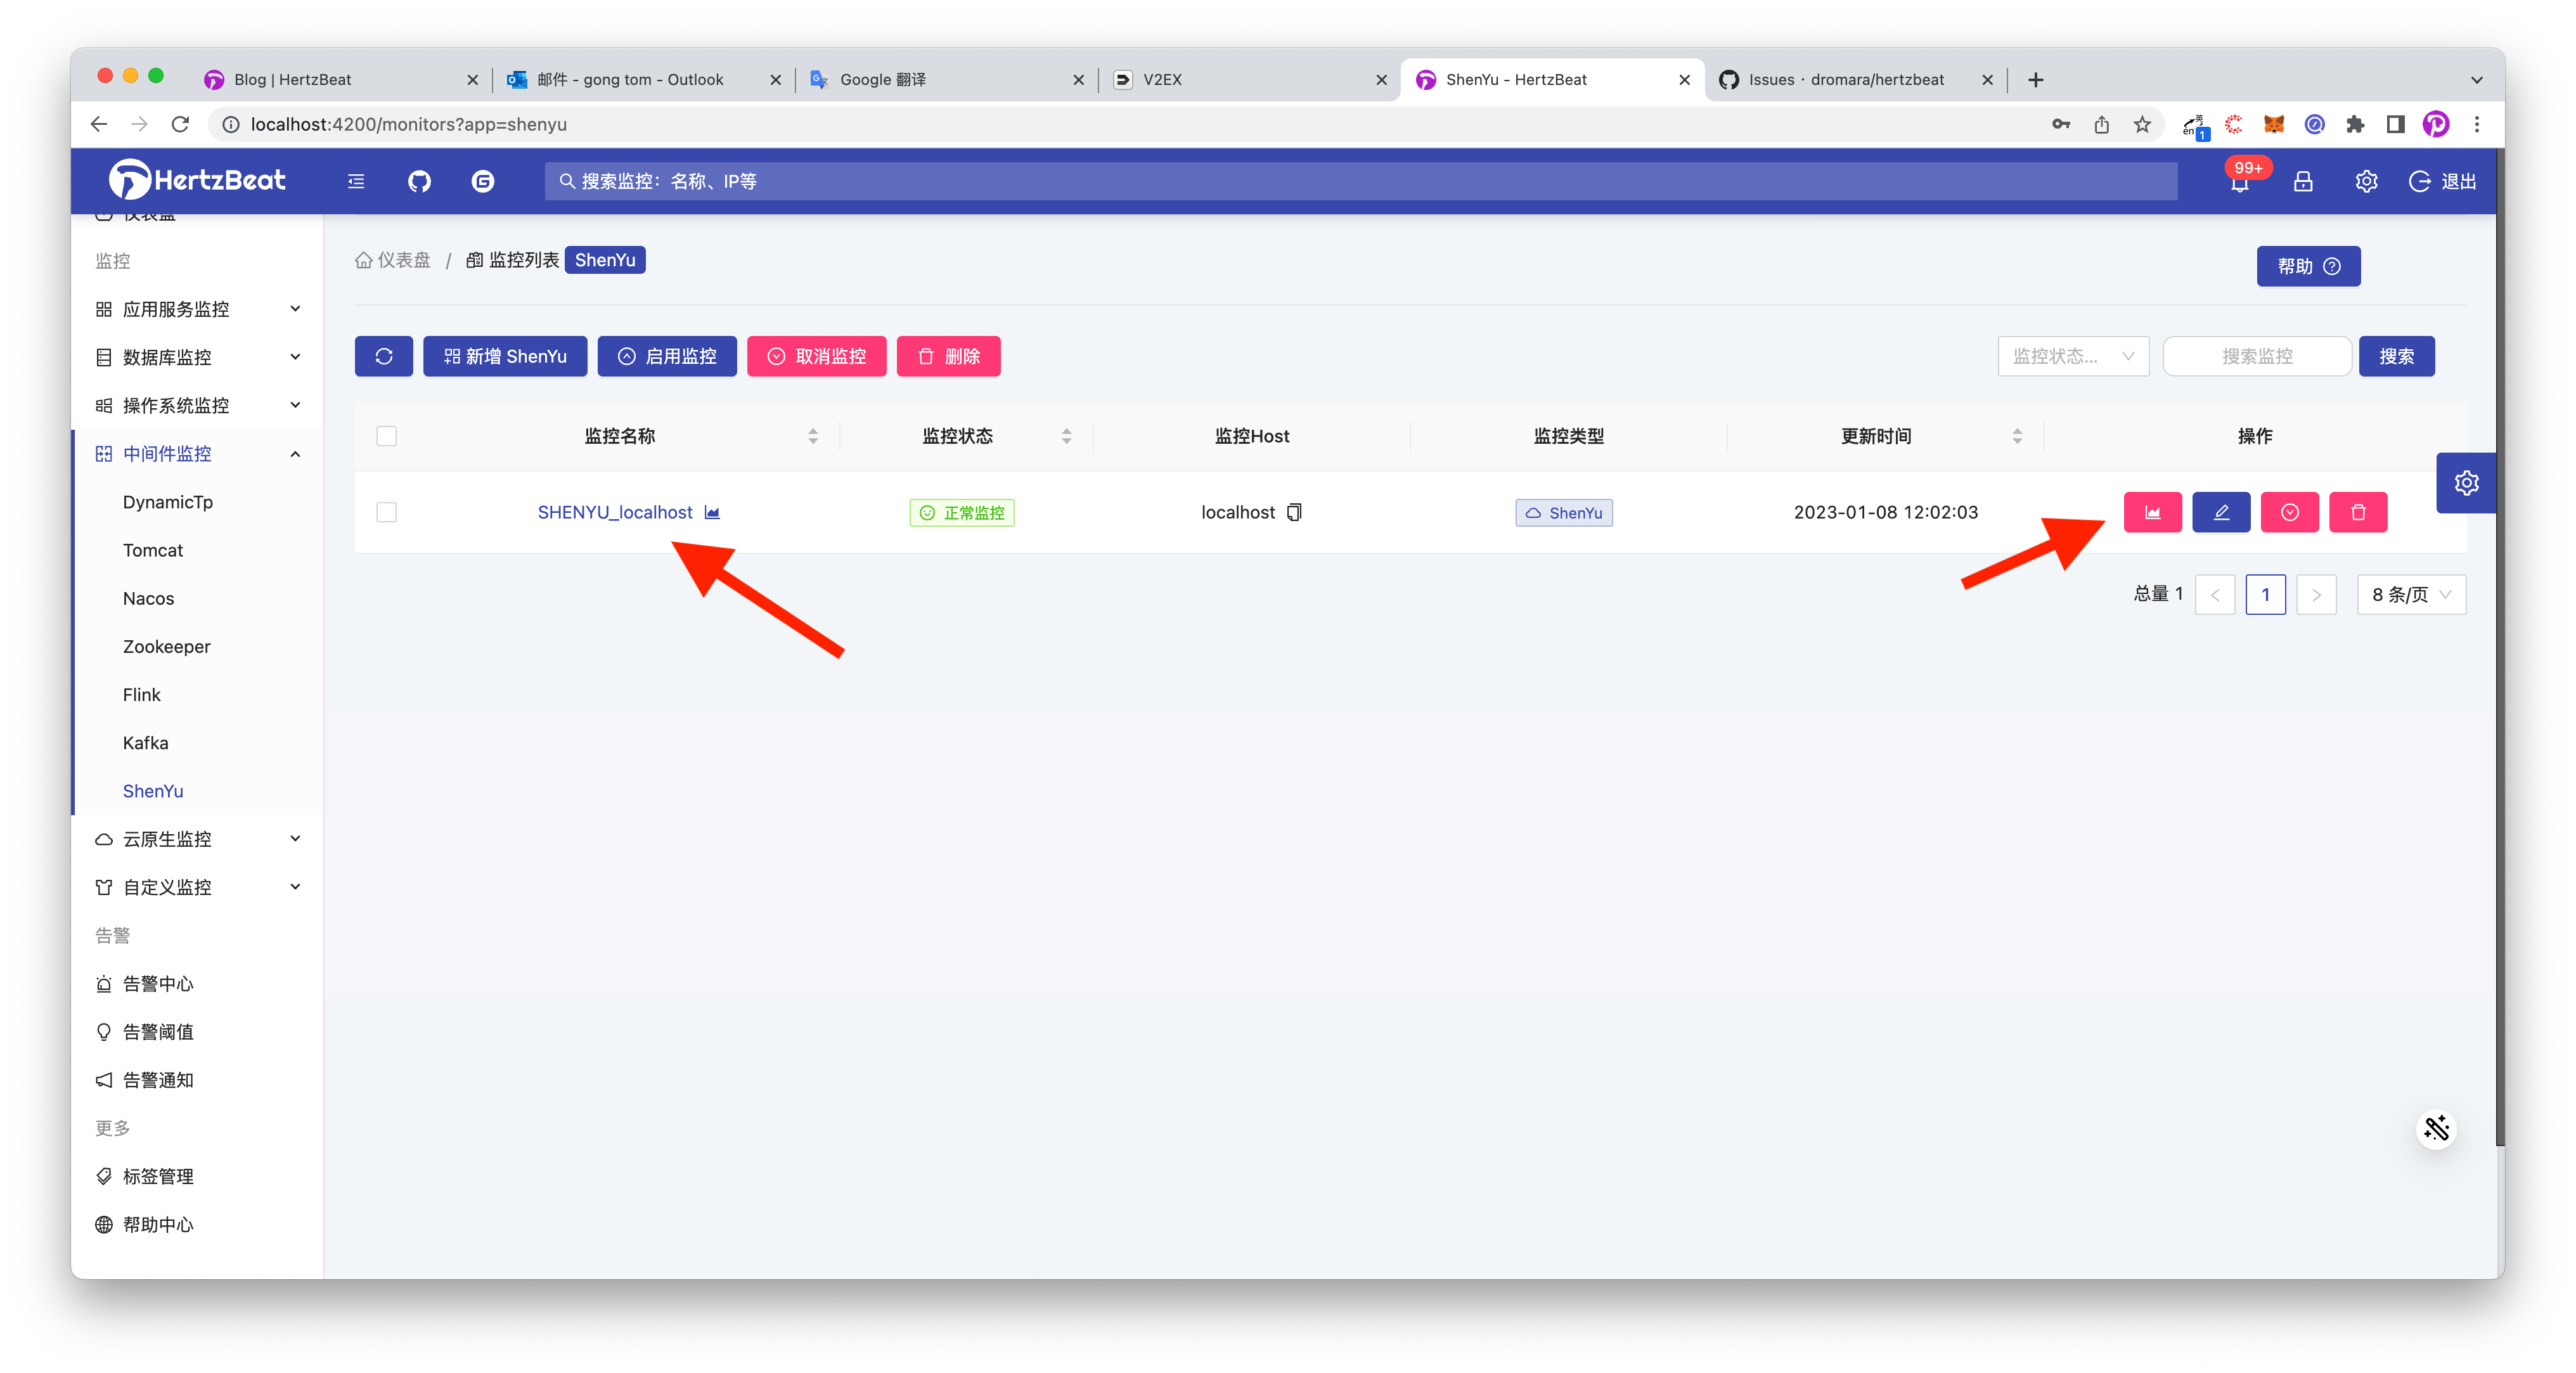Open the SHENYU_localhost monitor link
Viewport: 2576px width, 1373px height.
[614, 512]
